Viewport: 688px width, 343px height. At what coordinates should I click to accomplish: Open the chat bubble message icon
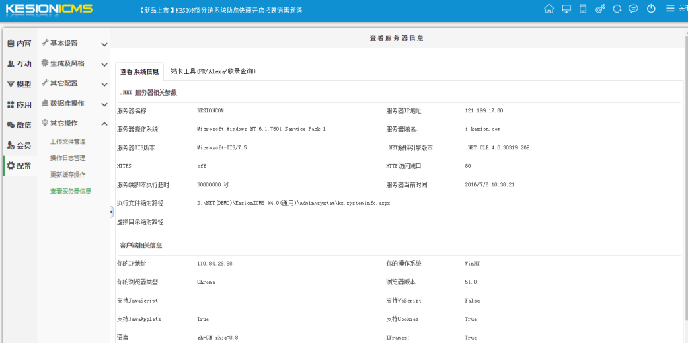[x=634, y=9]
